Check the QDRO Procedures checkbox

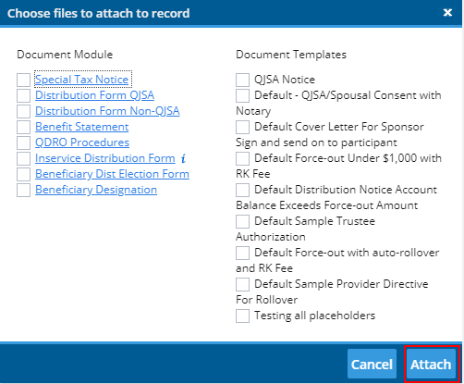tap(23, 142)
